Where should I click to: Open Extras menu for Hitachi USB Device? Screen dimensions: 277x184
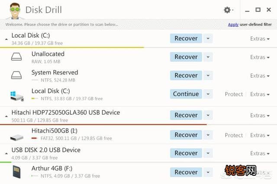[x=260, y=115]
